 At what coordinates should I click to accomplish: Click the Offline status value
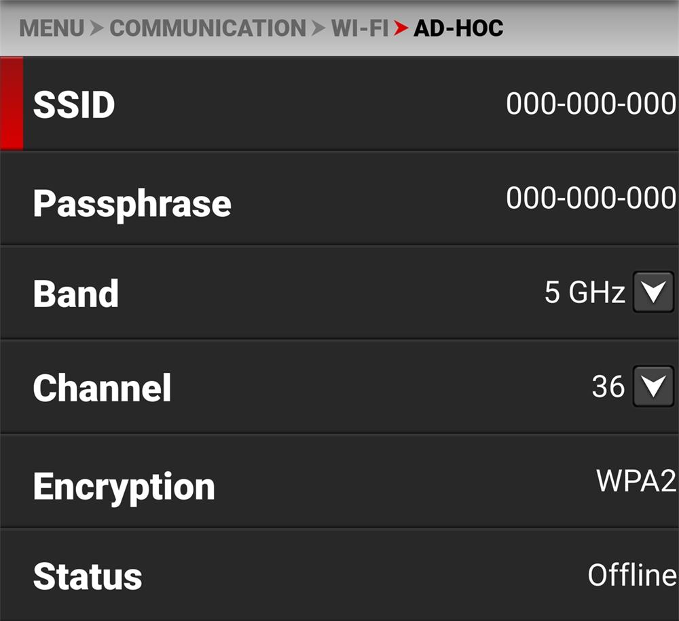[631, 575]
